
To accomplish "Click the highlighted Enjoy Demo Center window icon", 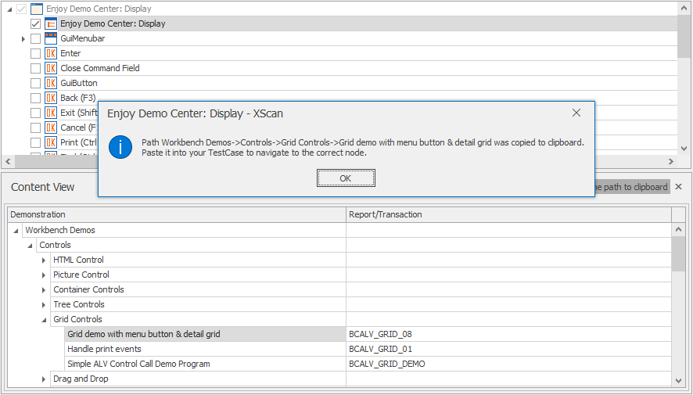I will pyautogui.click(x=51, y=23).
